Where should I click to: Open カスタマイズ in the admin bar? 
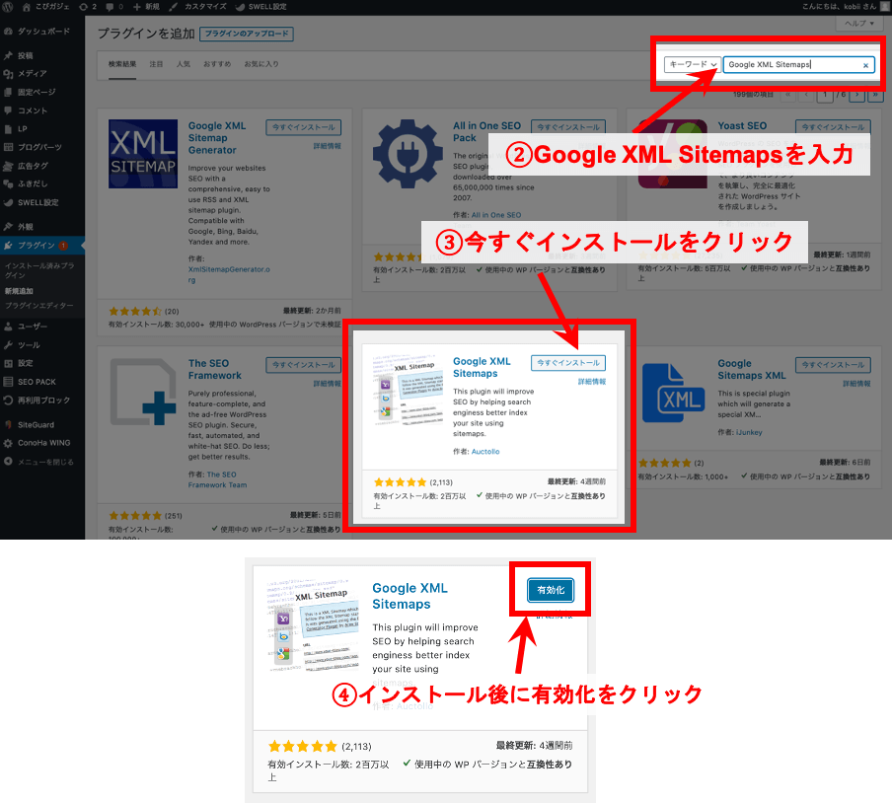tap(198, 7)
